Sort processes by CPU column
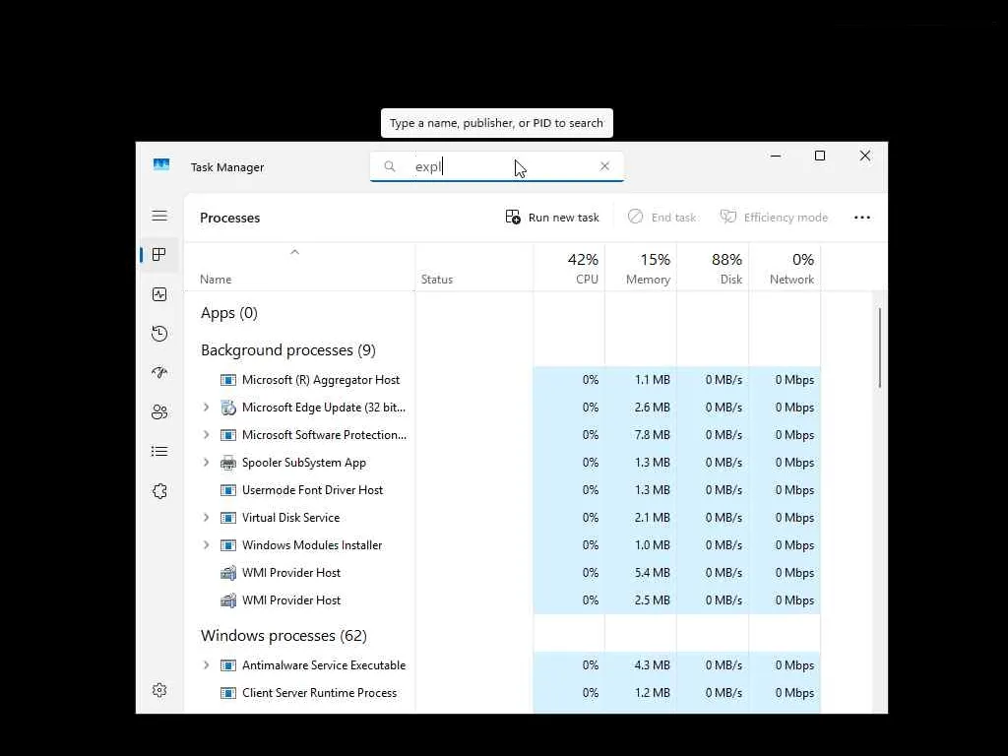The height and width of the screenshot is (756, 1008). point(569,268)
